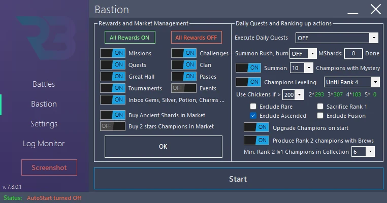Image resolution: width=387 pixels, height=203 pixels.
Task: Open the Log Monitor section
Action: click(44, 144)
